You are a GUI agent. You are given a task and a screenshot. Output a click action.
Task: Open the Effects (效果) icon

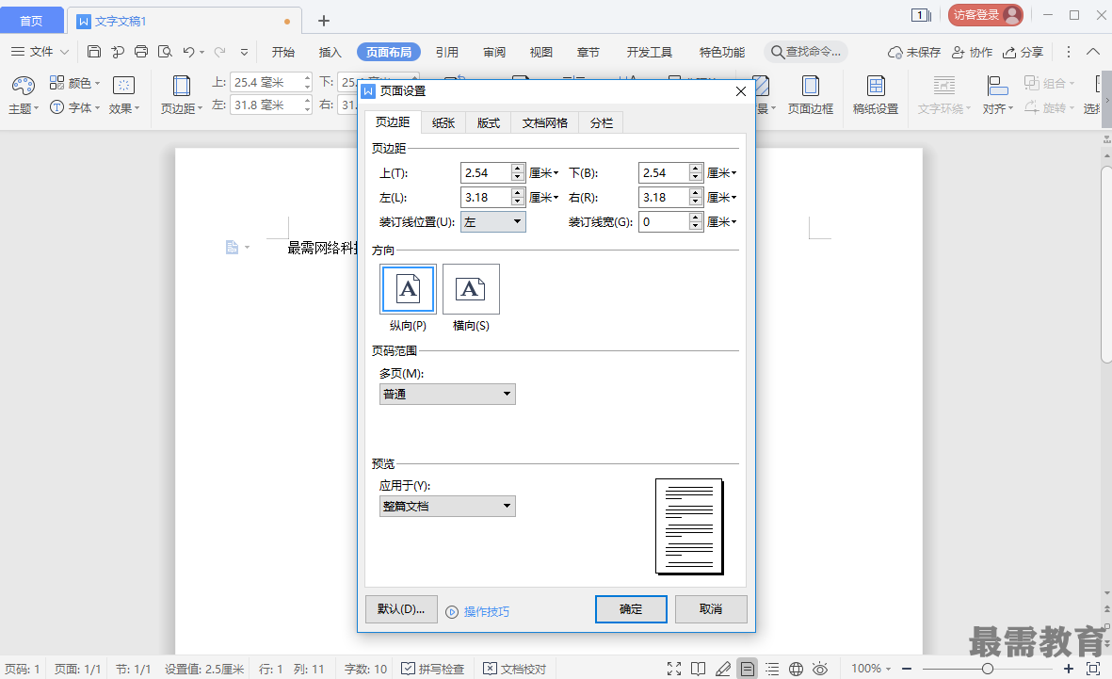[x=123, y=86]
